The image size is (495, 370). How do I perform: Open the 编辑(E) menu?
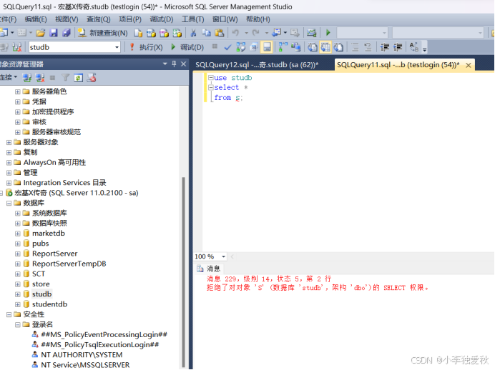pyautogui.click(x=36, y=19)
